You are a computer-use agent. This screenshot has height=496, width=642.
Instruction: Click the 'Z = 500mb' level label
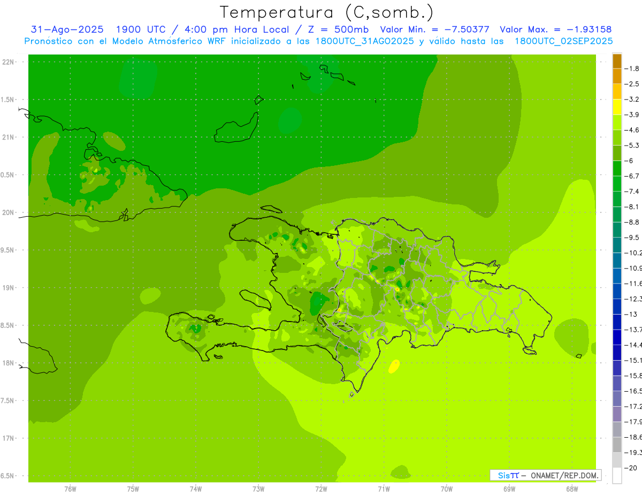pyautogui.click(x=338, y=29)
